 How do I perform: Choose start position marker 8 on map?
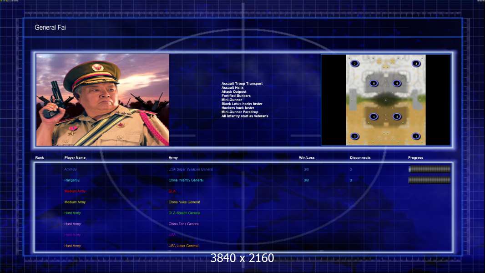[416, 63]
